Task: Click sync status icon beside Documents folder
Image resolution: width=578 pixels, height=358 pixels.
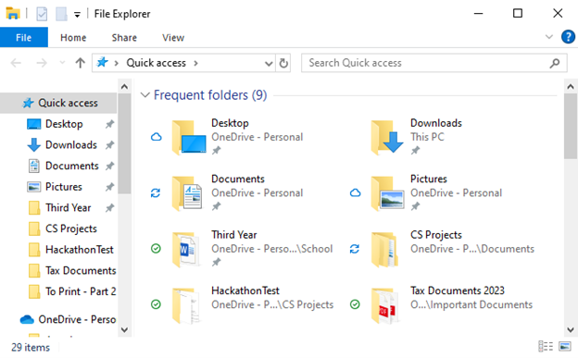Action: pos(156,193)
